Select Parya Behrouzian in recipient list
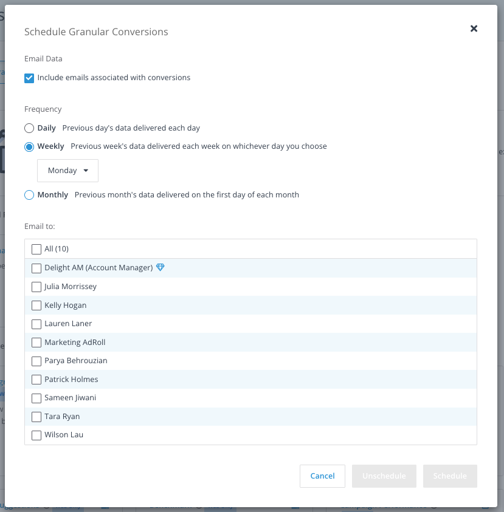Viewport: 504px width, 512px height. tap(36, 361)
